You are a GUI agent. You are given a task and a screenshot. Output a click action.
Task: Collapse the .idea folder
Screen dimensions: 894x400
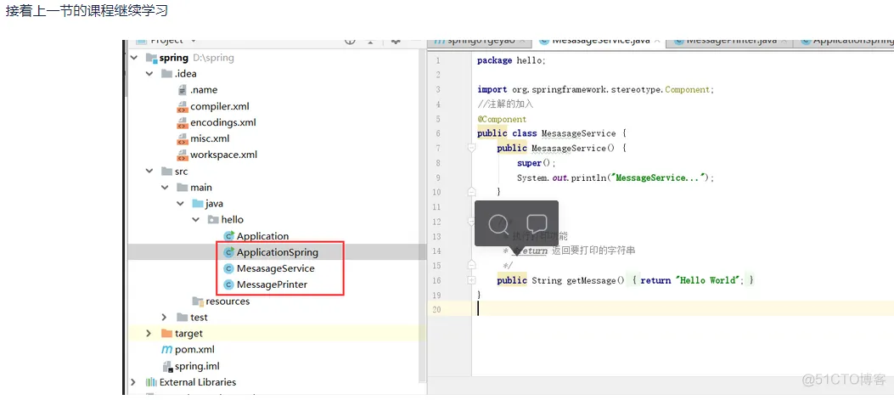[149, 74]
